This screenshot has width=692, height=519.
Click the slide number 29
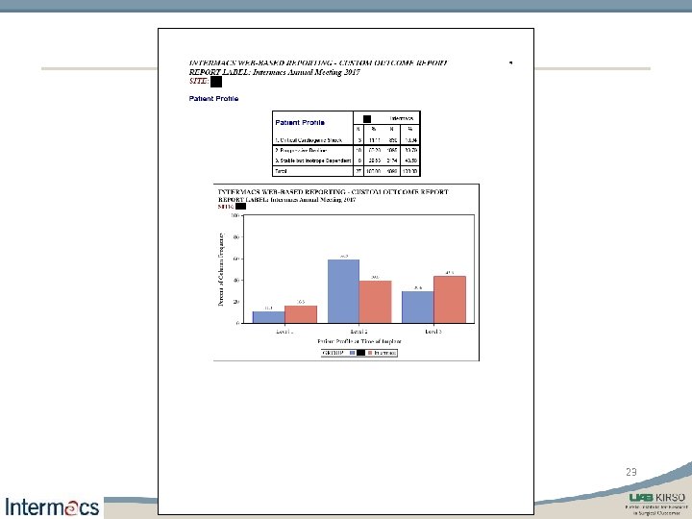[631, 472]
